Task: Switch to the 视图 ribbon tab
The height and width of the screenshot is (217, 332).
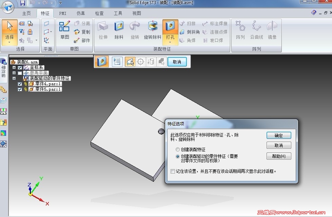Action: (x=137, y=13)
